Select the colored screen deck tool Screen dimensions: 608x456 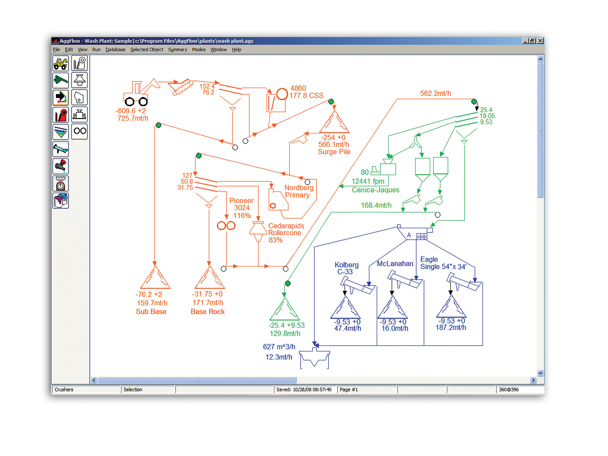click(61, 132)
